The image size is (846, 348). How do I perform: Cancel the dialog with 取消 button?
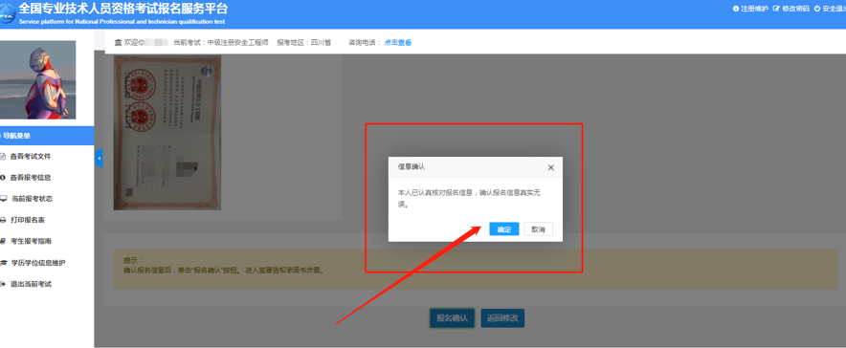click(538, 228)
